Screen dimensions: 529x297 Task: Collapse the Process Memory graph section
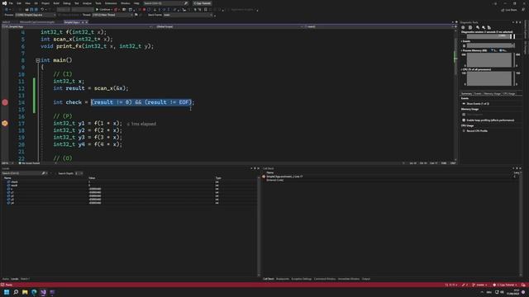[462, 50]
